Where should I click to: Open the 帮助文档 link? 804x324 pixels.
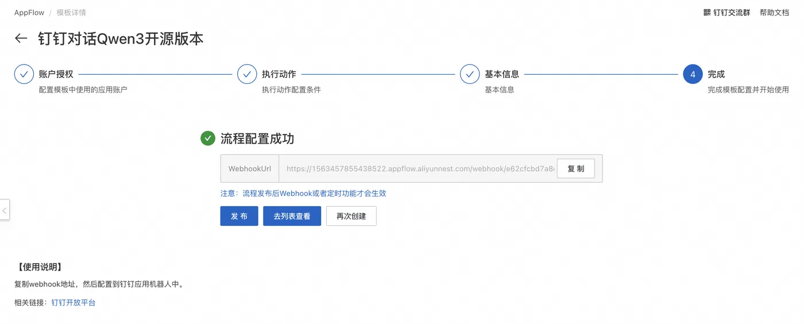pyautogui.click(x=774, y=13)
